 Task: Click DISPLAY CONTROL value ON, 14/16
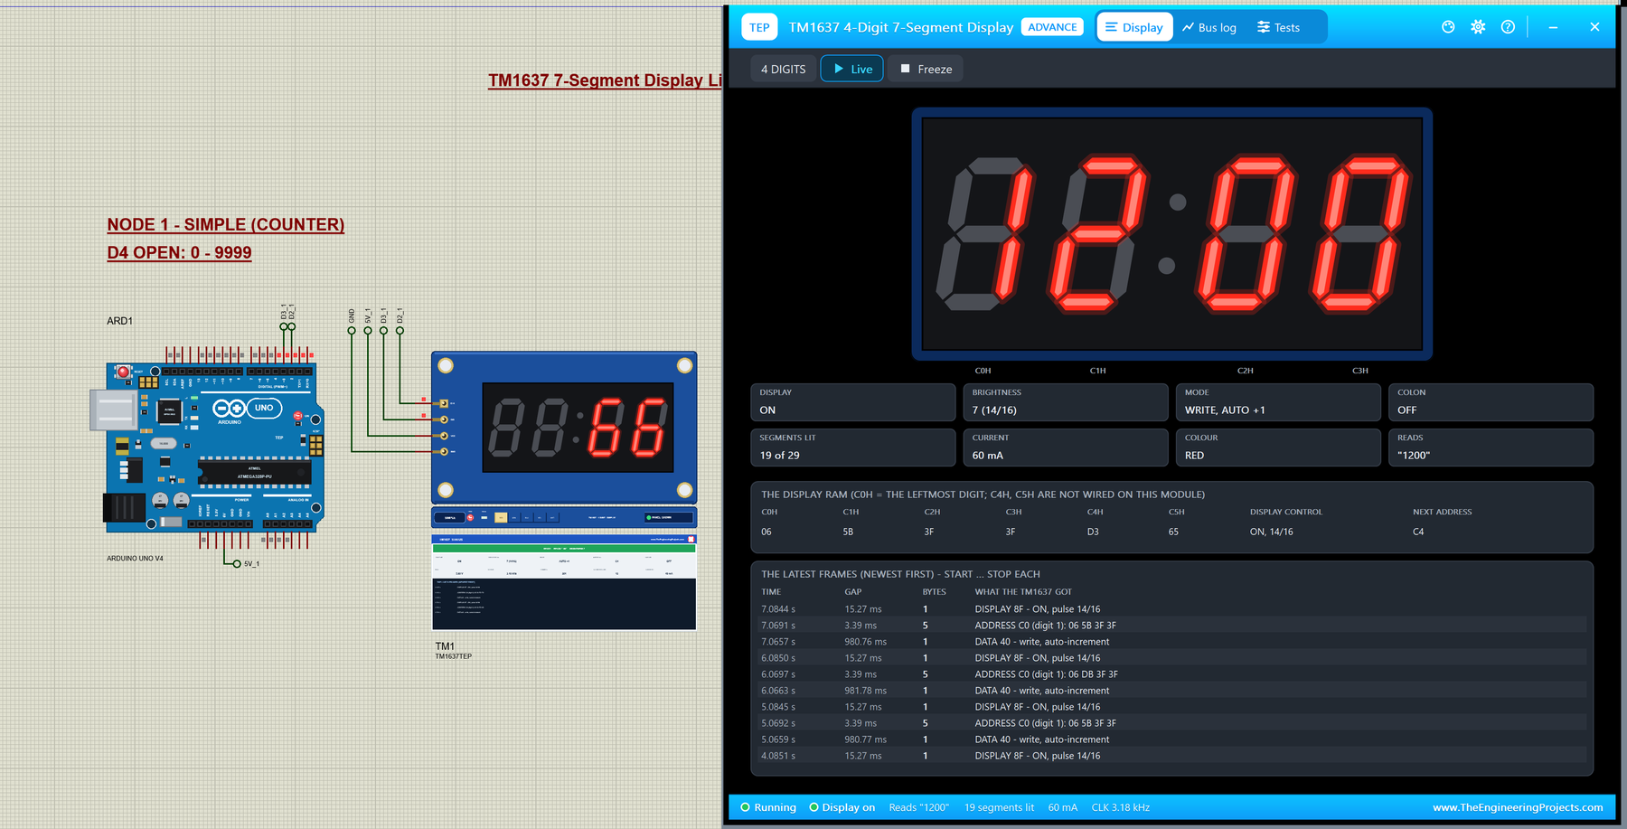point(1271,532)
